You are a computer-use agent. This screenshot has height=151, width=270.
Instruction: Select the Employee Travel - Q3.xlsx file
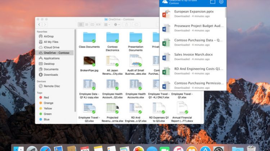click(89, 113)
